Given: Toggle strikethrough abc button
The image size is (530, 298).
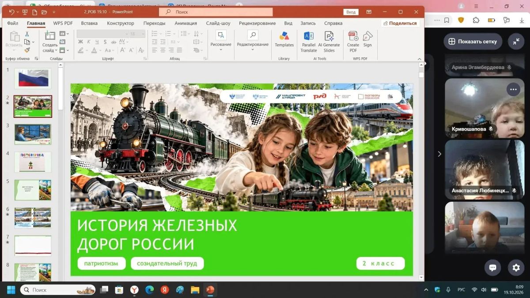Looking at the screenshot, I should click(114, 42).
